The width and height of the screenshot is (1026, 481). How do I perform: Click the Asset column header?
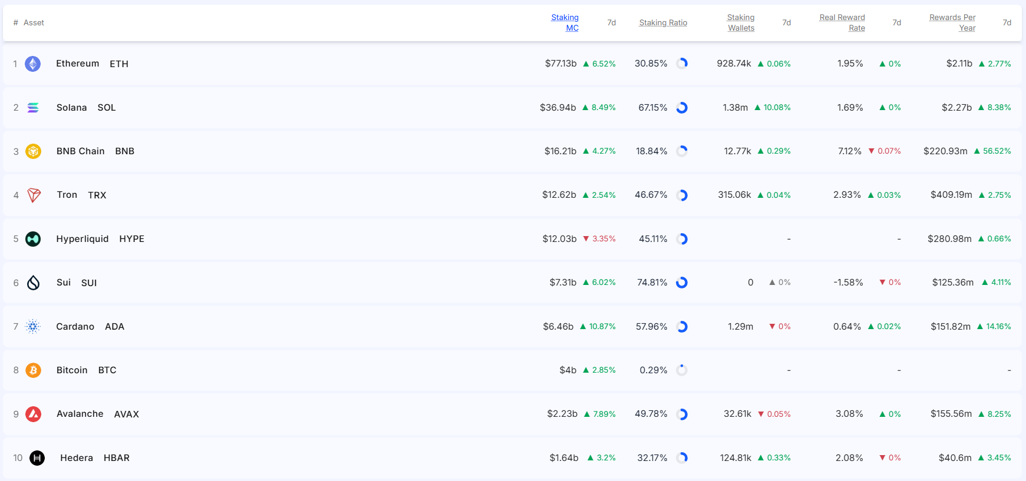34,23
